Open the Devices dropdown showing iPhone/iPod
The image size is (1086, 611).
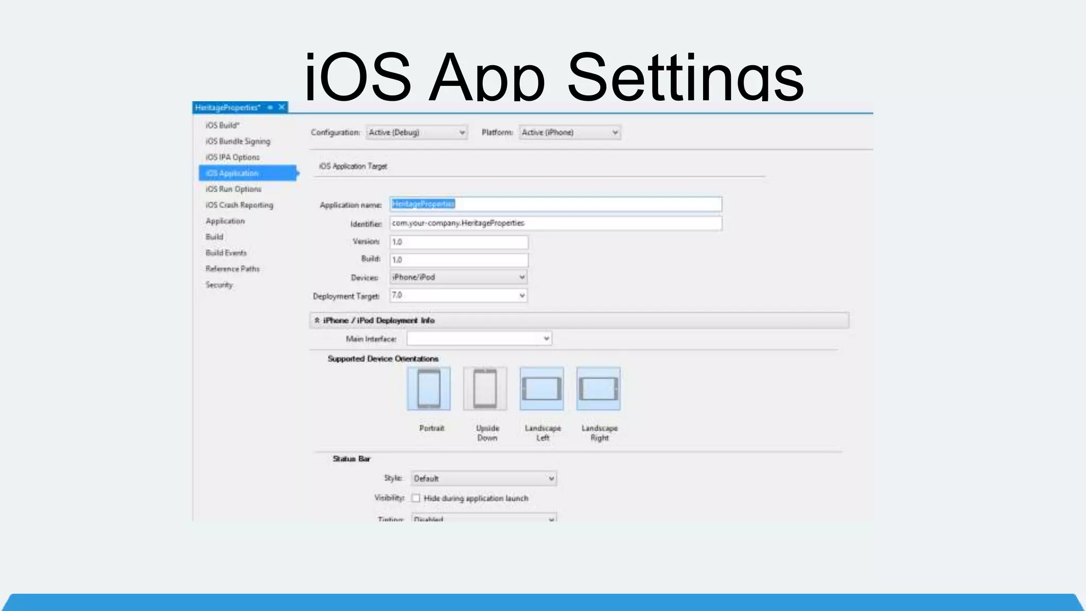coord(459,277)
